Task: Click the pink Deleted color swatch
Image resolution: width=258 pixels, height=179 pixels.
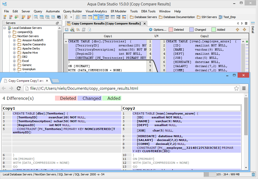Action: (171, 30)
